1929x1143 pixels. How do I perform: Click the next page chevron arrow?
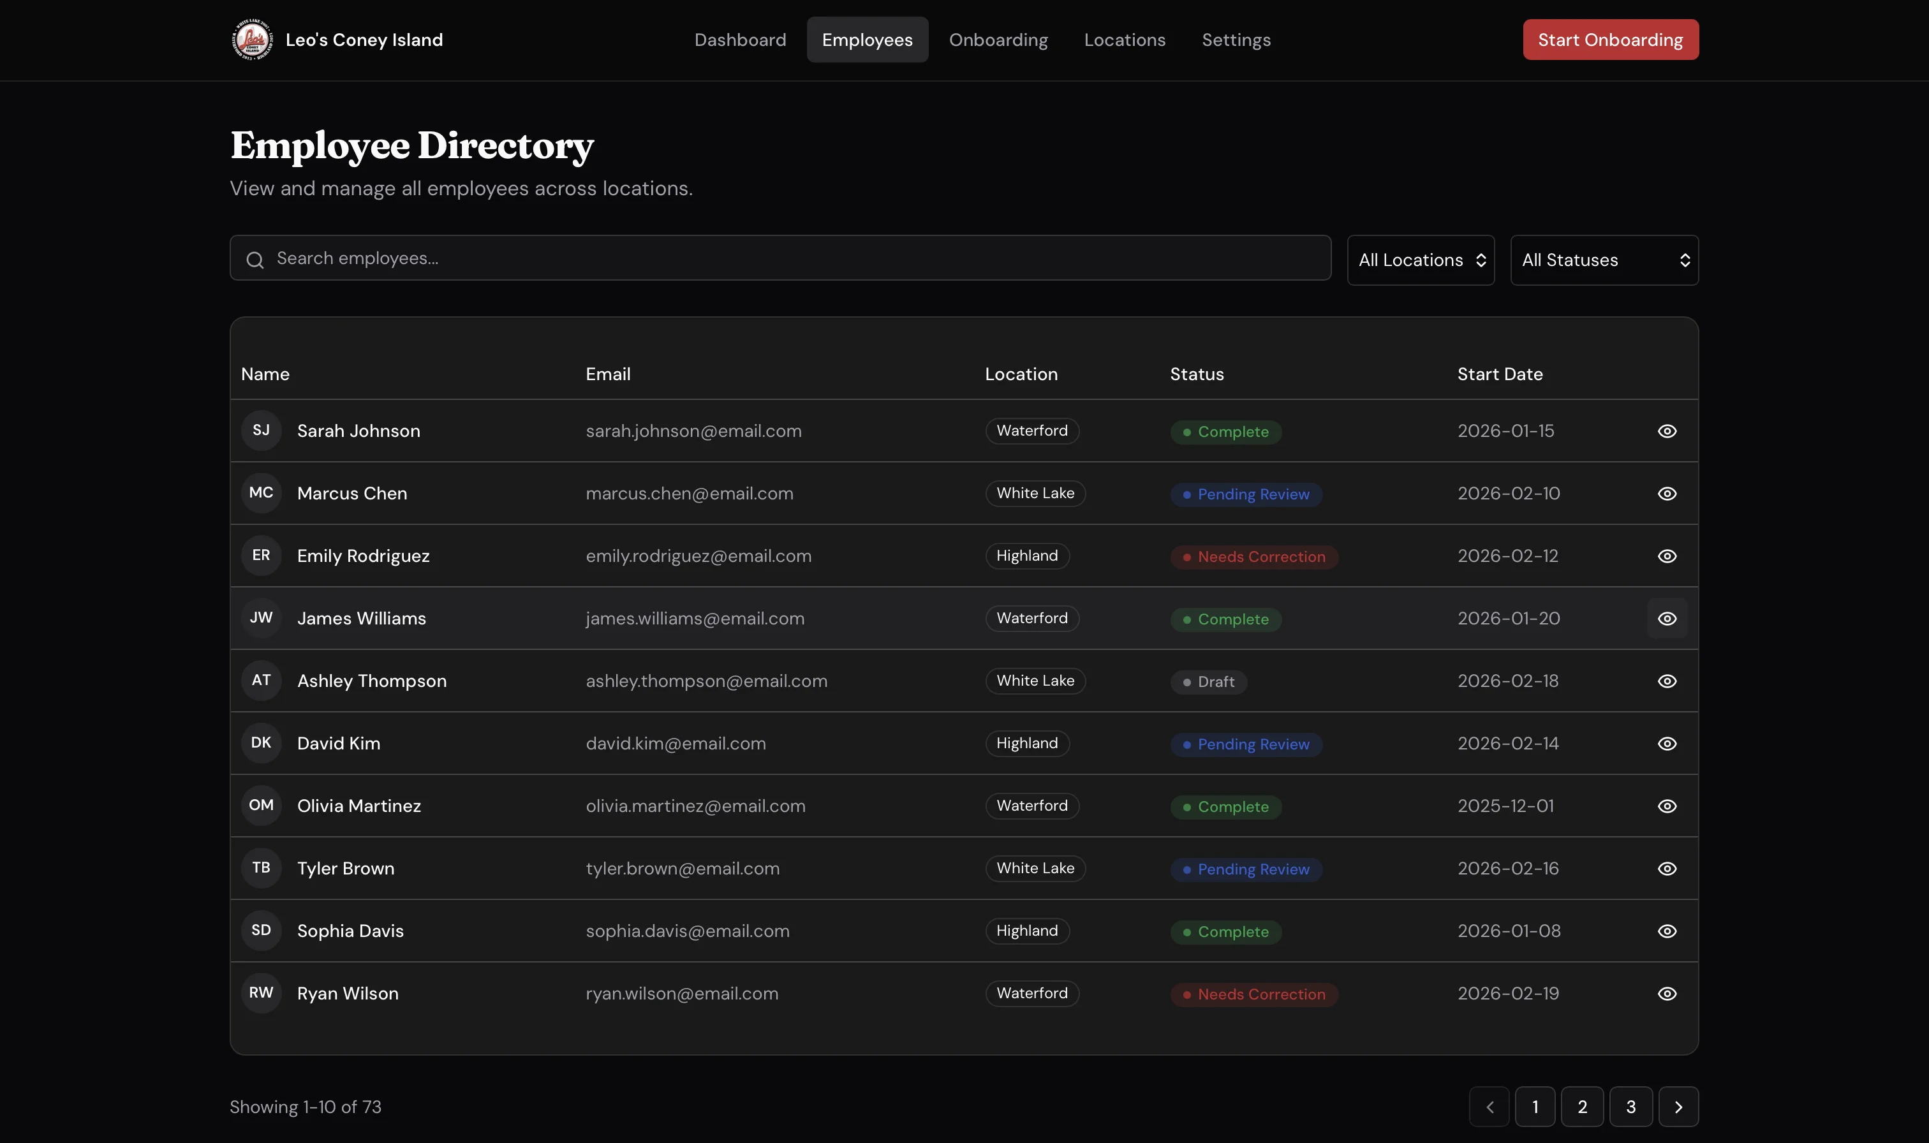[1679, 1106]
